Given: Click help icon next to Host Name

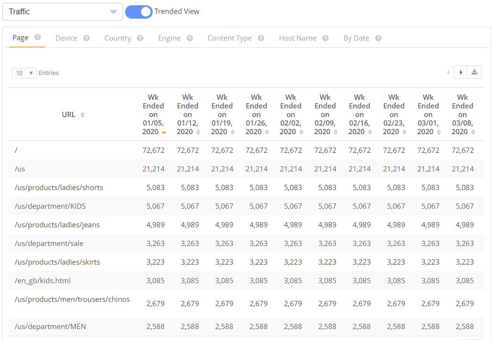Looking at the screenshot, I should (326, 38).
